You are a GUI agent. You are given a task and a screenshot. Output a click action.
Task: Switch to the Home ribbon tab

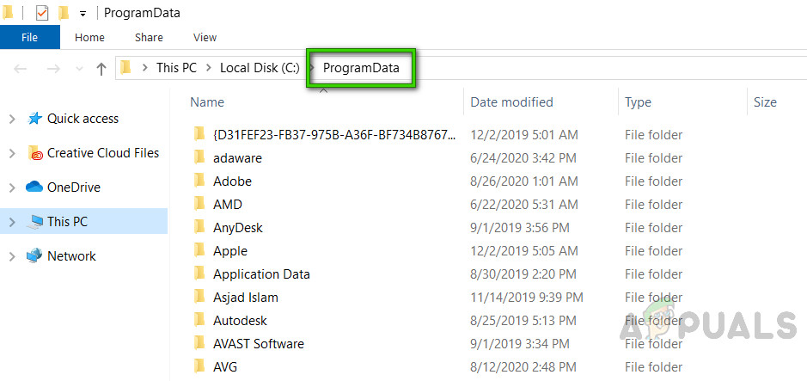(89, 37)
